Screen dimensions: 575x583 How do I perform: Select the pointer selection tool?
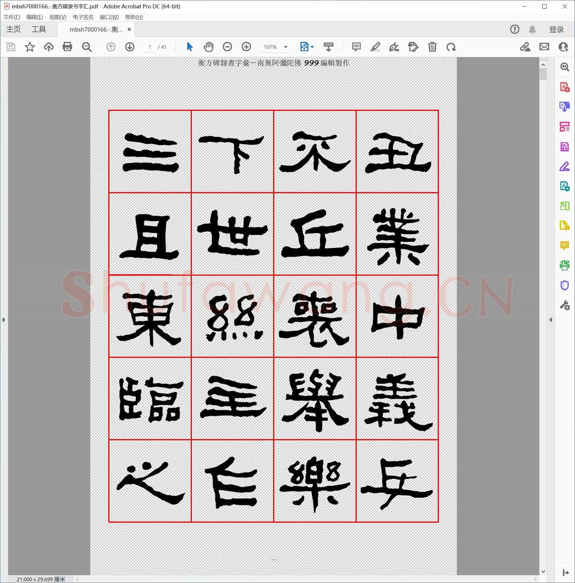click(x=189, y=47)
